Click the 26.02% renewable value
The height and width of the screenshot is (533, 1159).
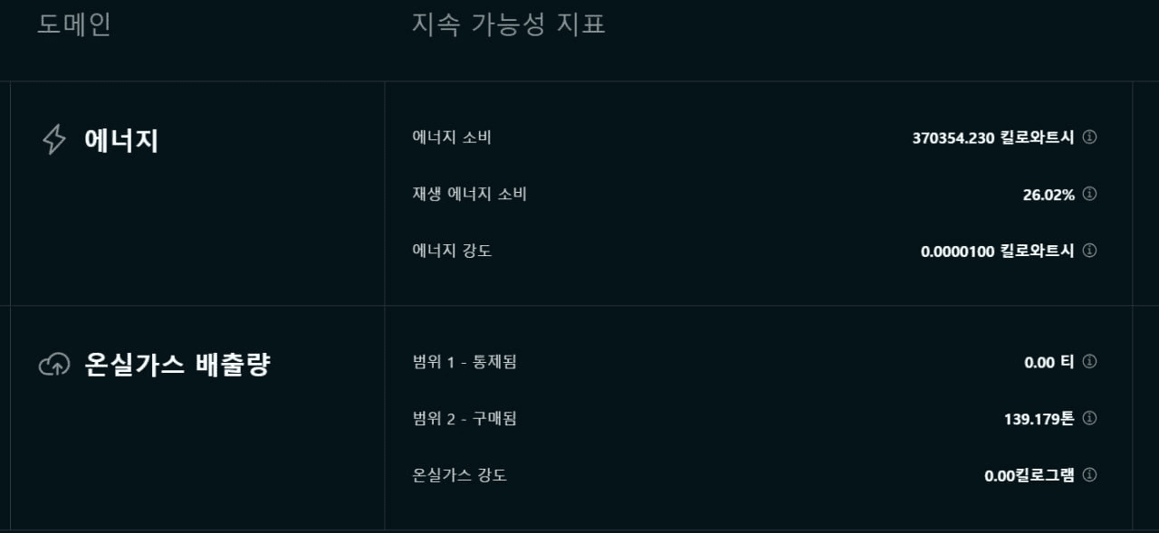pos(1049,194)
